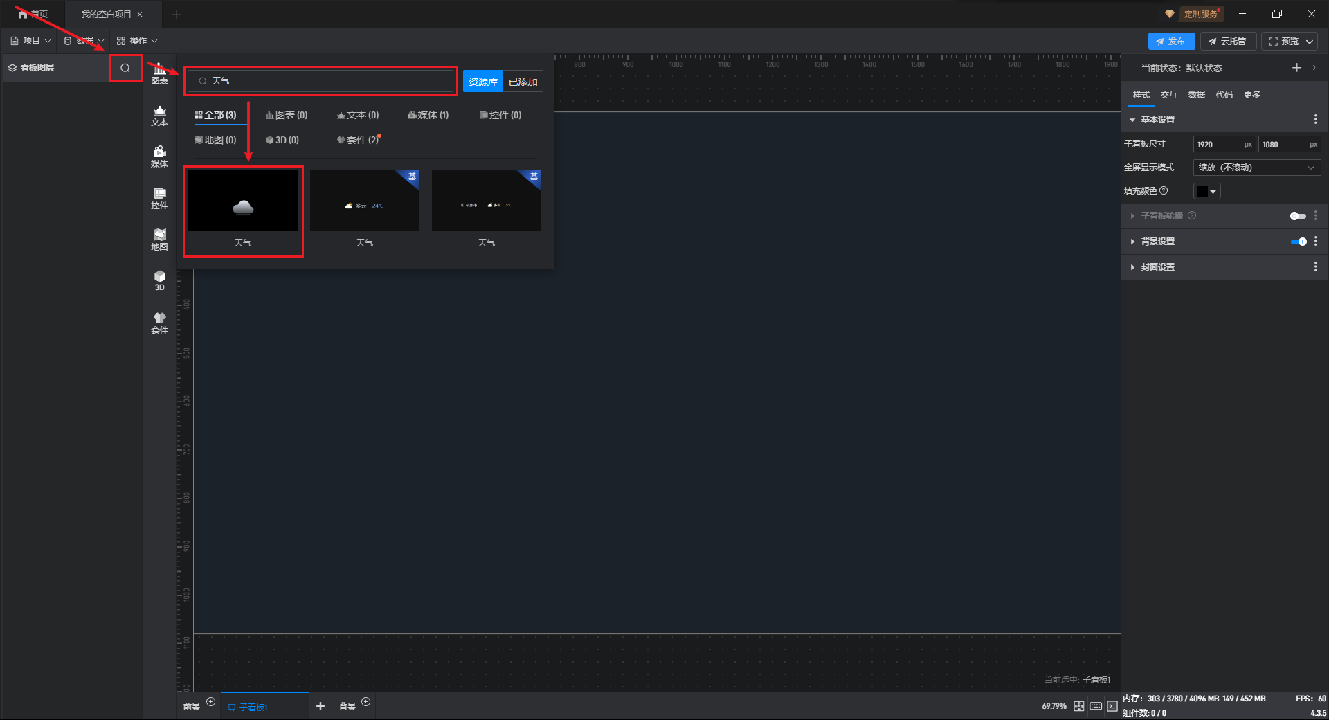1329x720 pixels.
Task: Open 全屏显示模式 dropdown
Action: tap(1257, 168)
